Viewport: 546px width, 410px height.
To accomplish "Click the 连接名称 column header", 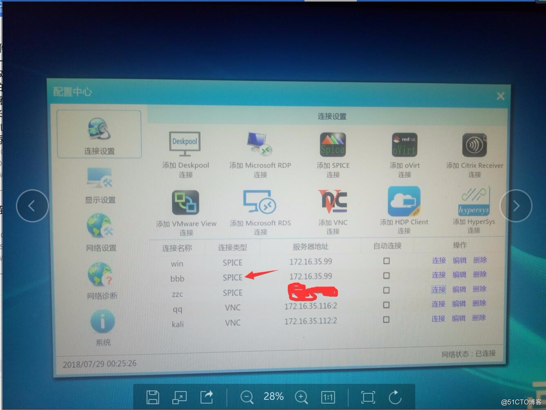I will click(177, 248).
